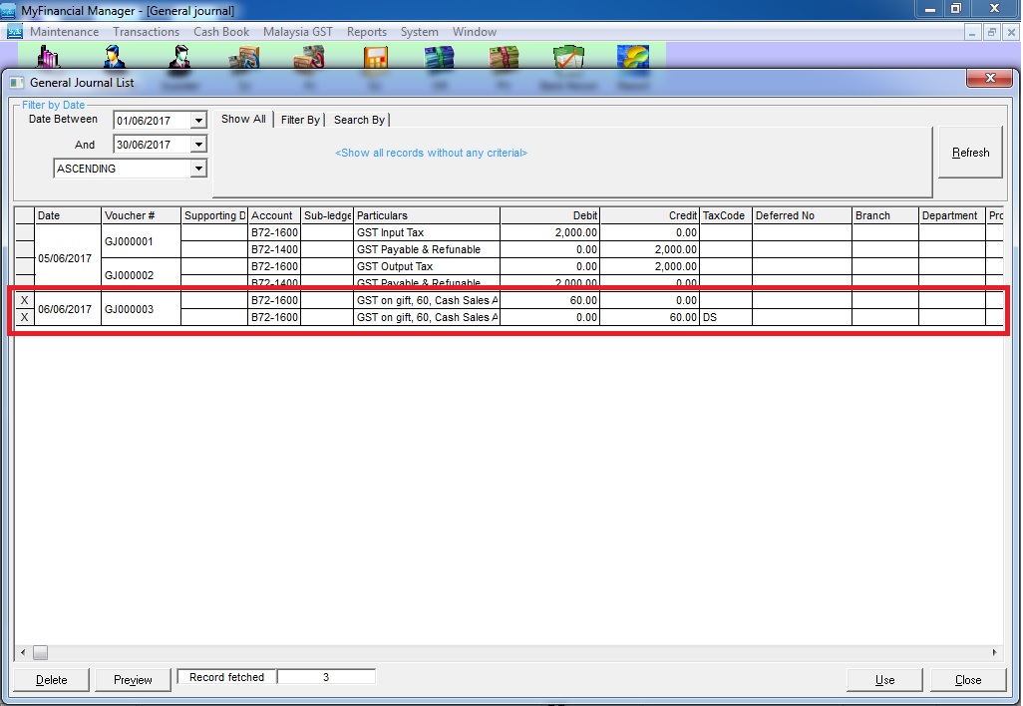Toggle X mark on GJ000003 debit 60.00 row
Screen dimensions: 1023x706
click(x=24, y=300)
